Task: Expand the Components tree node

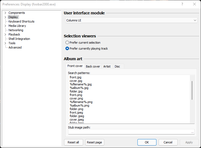Action: coord(5,13)
